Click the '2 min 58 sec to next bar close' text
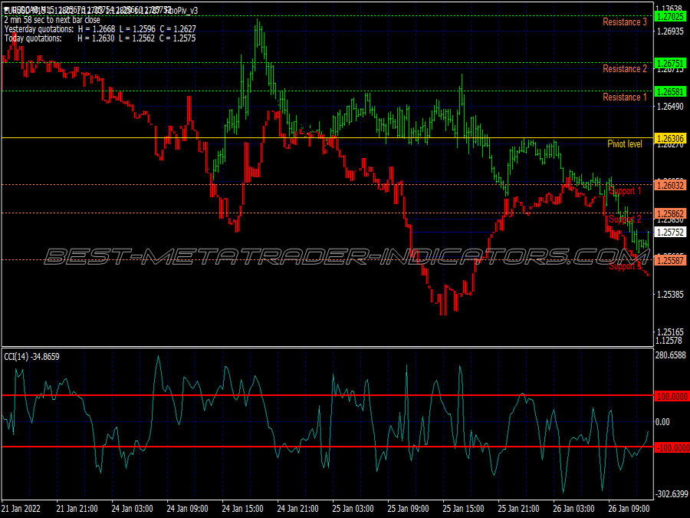Screen dimensions: 690x518 (52, 20)
